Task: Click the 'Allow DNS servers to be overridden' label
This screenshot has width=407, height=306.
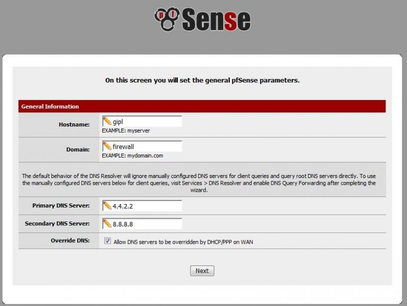Action: coord(183,242)
